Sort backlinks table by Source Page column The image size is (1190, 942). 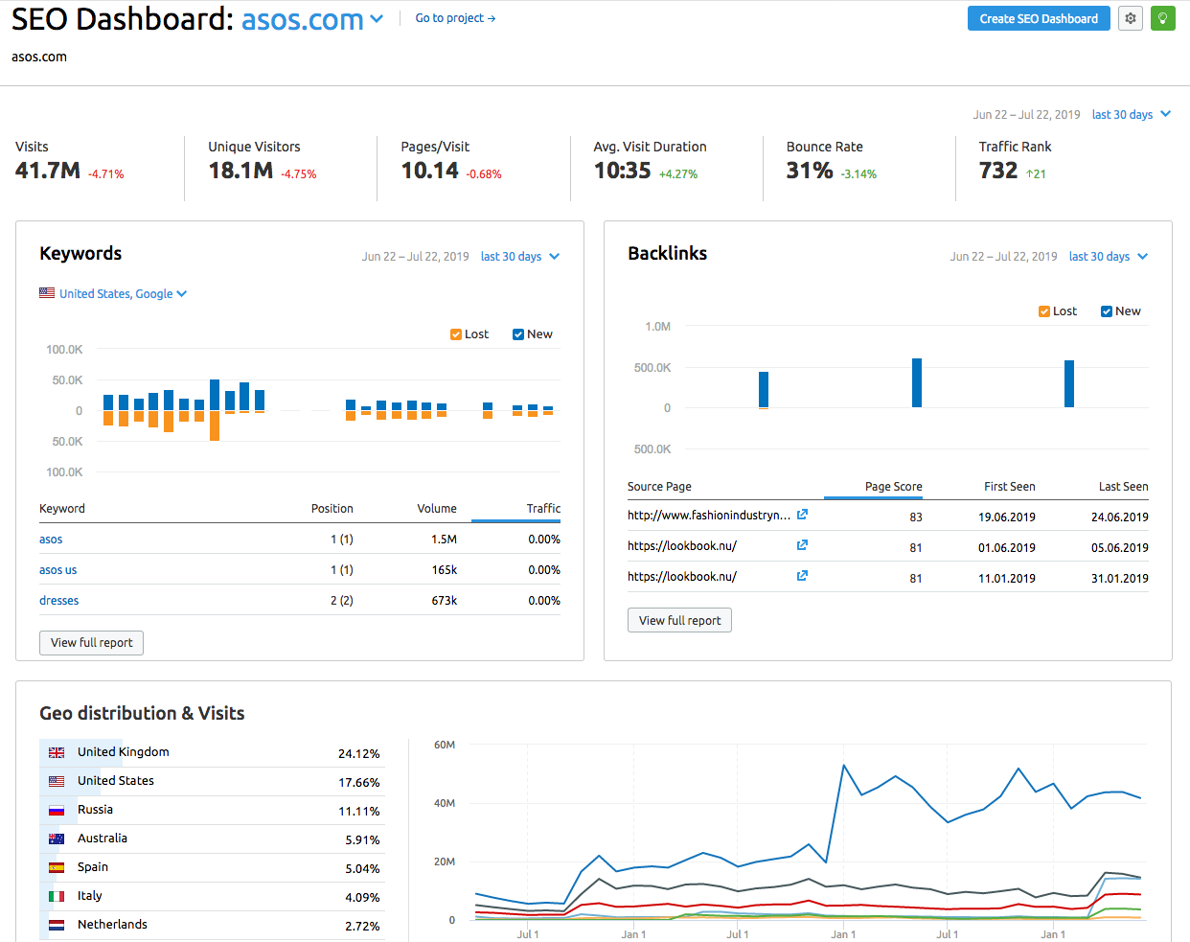[x=659, y=487]
